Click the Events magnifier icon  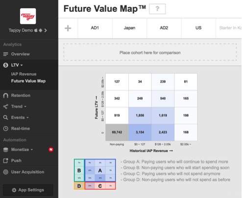pos(6,117)
